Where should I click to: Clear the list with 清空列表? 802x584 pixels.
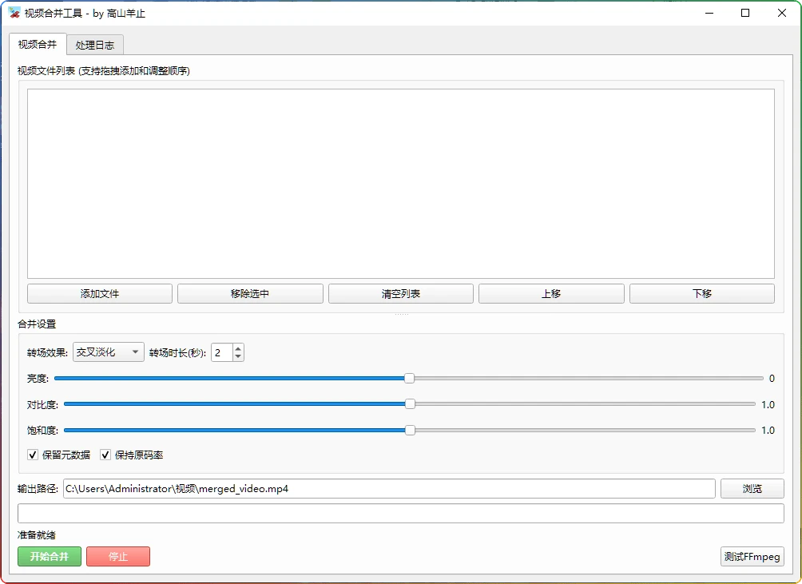[x=401, y=294]
